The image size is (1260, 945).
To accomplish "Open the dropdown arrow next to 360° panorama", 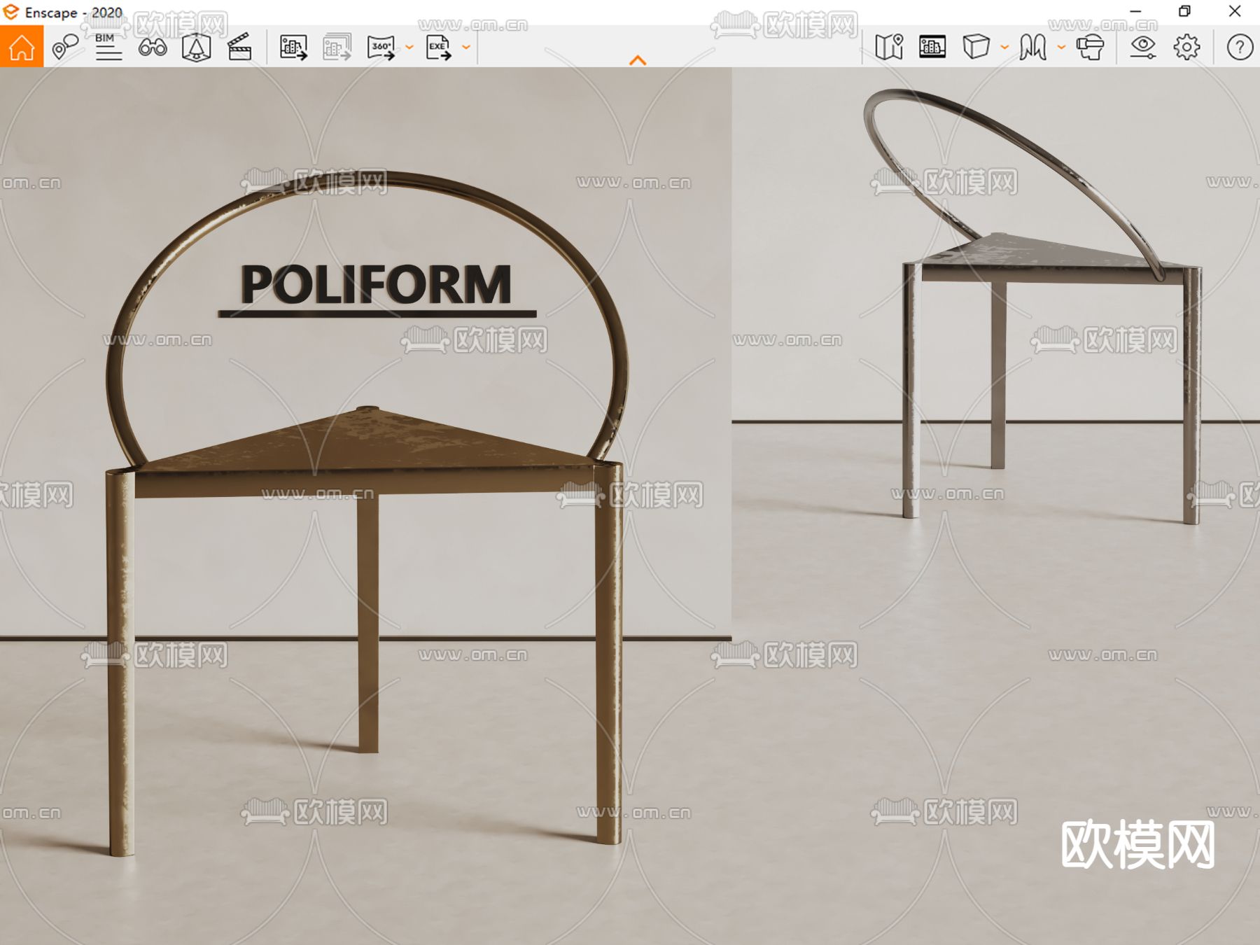I will click(x=409, y=48).
